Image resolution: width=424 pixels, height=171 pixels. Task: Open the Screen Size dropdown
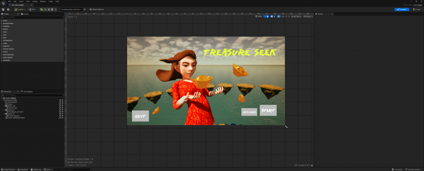[x=296, y=17]
